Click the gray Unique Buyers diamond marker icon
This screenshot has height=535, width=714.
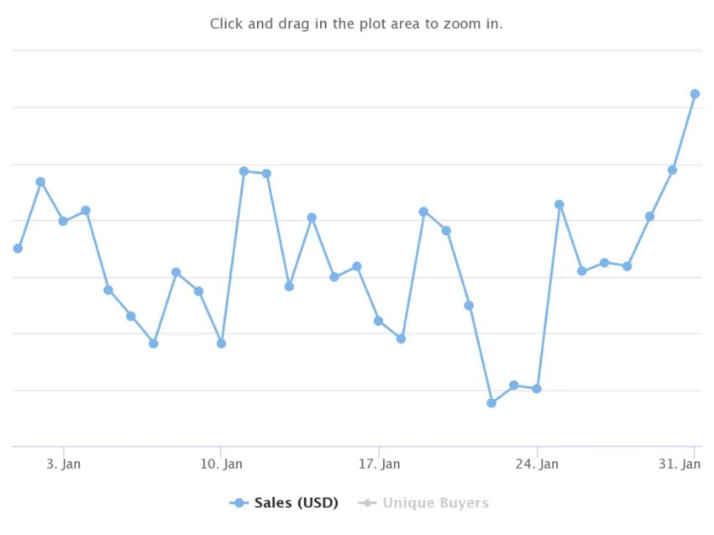pos(367,503)
